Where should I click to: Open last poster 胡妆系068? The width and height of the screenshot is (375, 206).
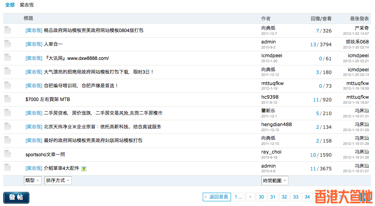coord(357,42)
